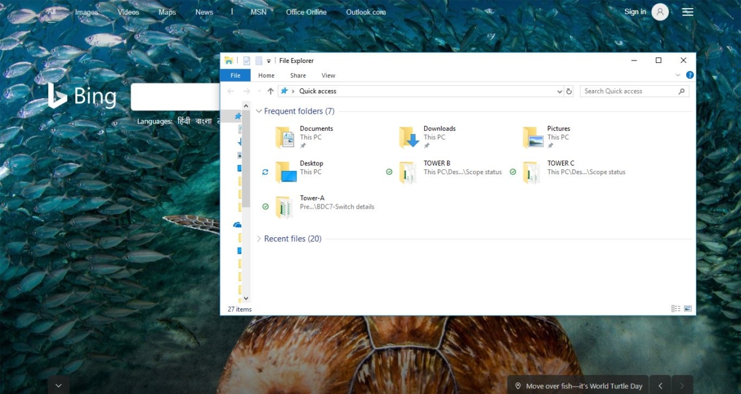Switch to large thumbnails view
Screen dimensions: 741x394
[x=687, y=308]
